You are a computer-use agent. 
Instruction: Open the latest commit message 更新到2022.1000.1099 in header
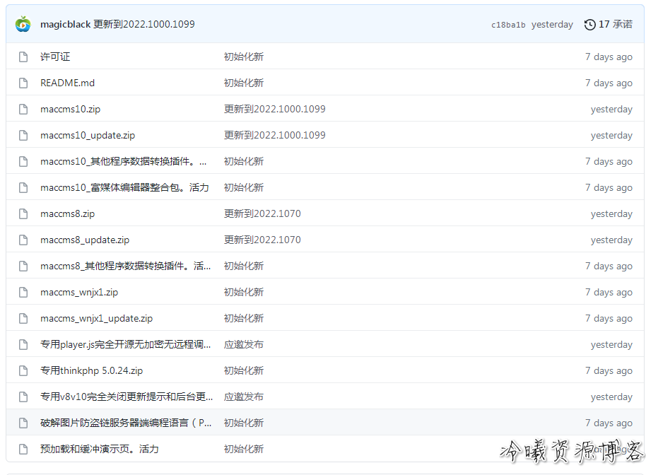[144, 24]
